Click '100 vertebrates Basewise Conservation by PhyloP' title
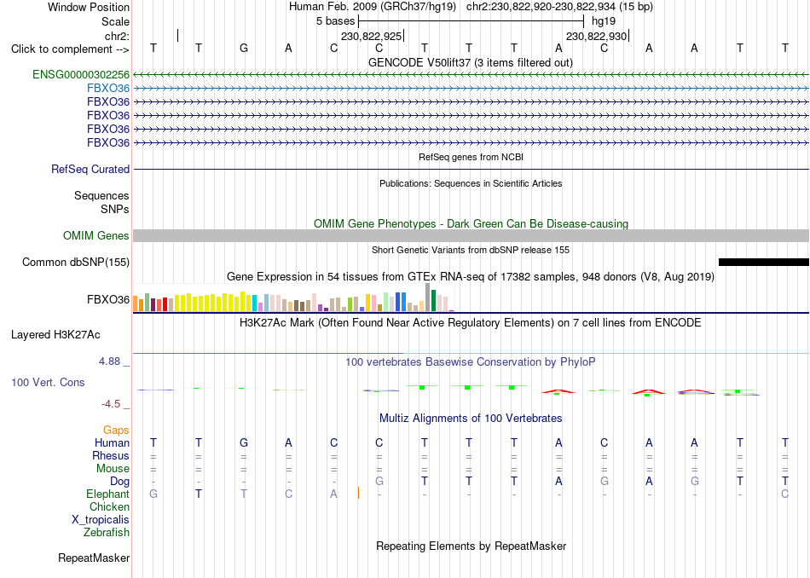Image resolution: width=810 pixels, height=578 pixels. pos(470,362)
